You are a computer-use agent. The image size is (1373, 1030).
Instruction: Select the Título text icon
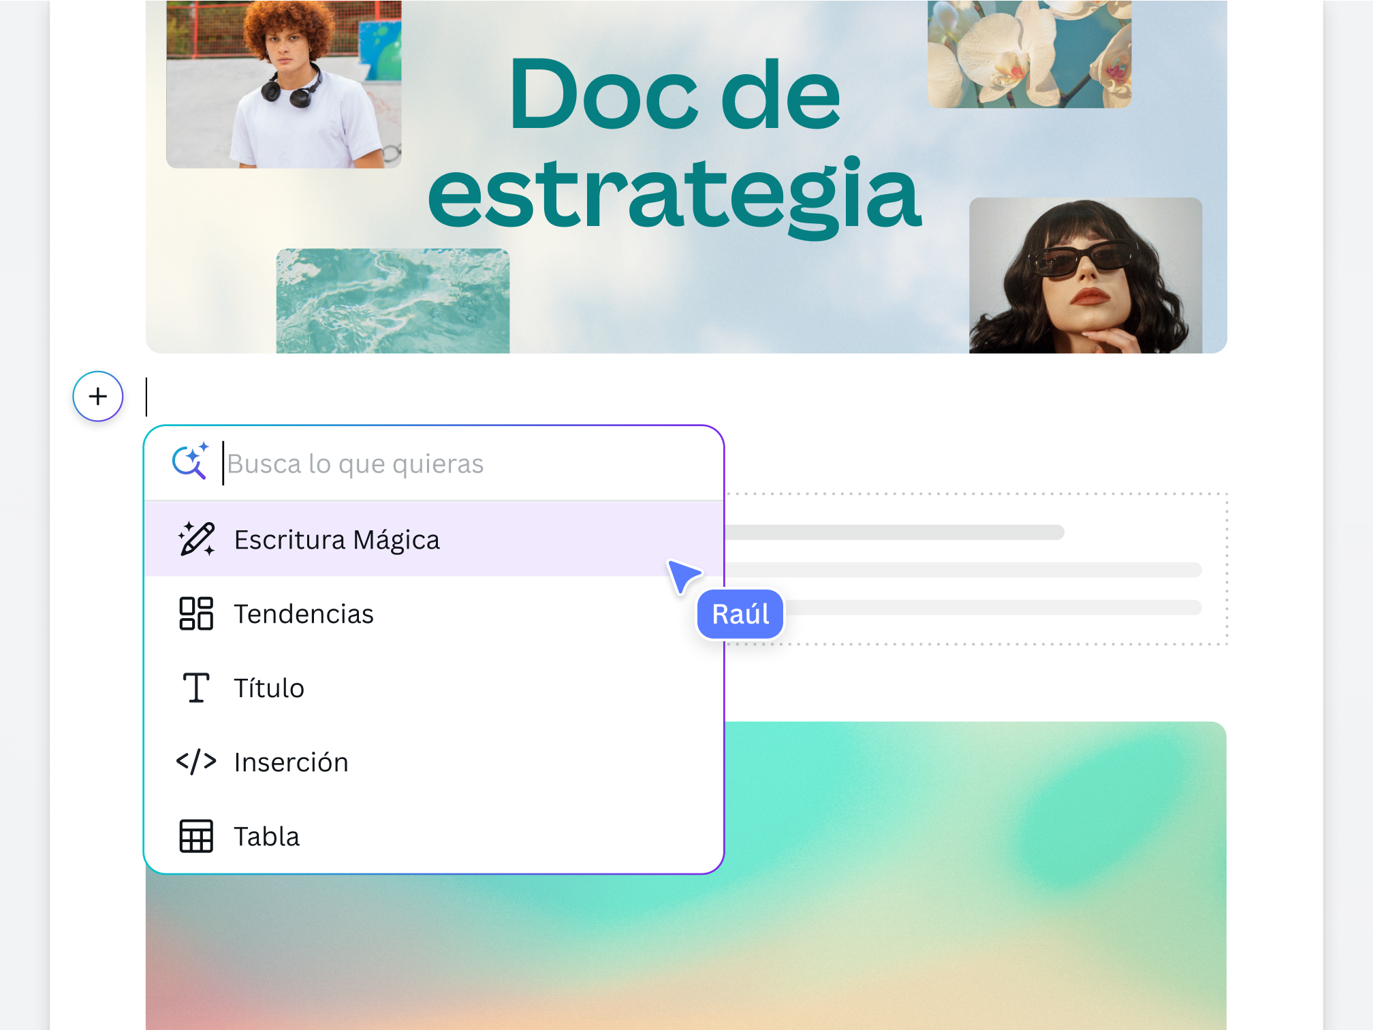[195, 688]
